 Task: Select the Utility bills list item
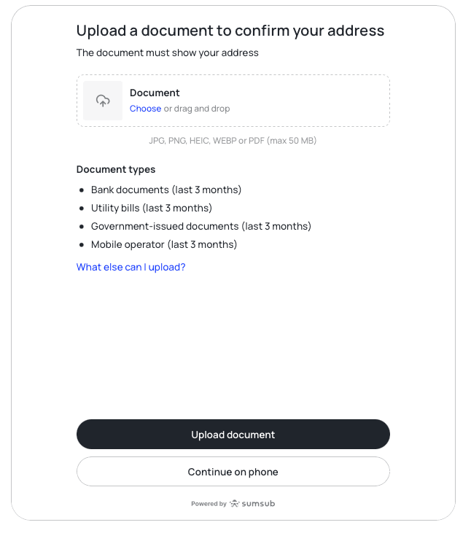(x=152, y=208)
